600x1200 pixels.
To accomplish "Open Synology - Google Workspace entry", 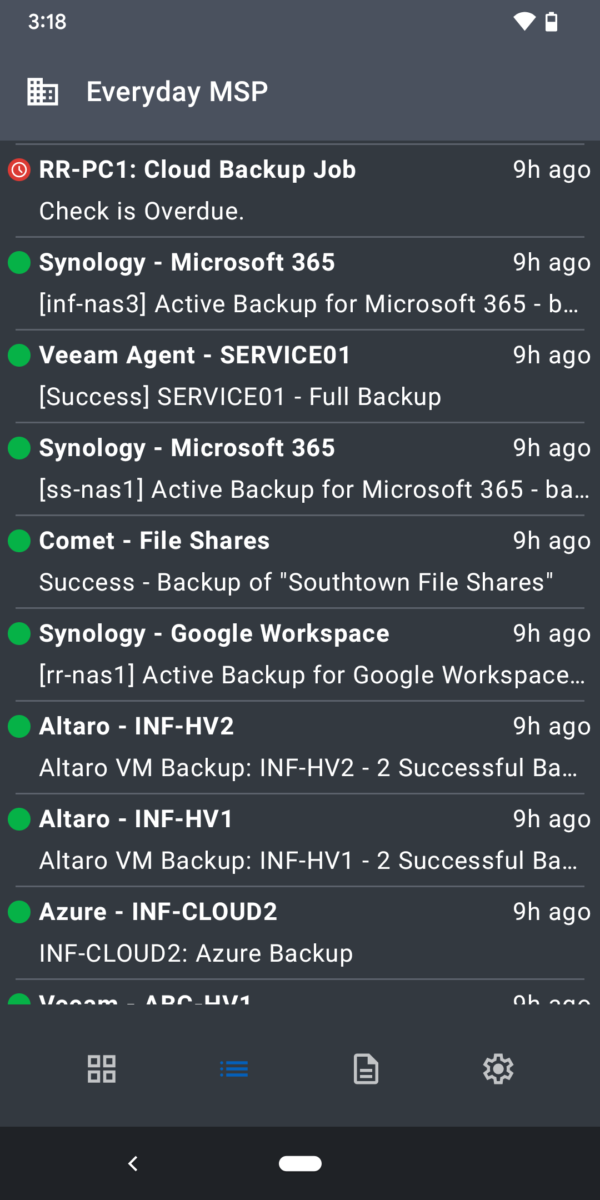I will (x=300, y=654).
